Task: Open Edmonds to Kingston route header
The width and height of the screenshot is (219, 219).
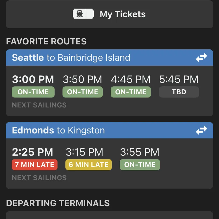Action: (x=109, y=130)
